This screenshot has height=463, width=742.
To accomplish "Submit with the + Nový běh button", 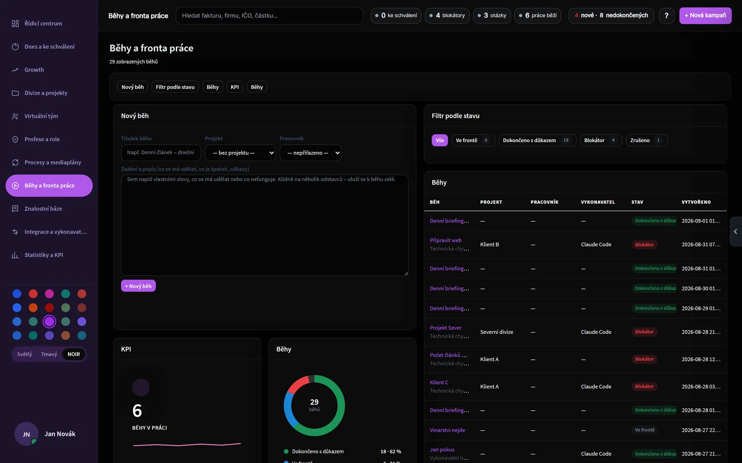I will point(138,286).
